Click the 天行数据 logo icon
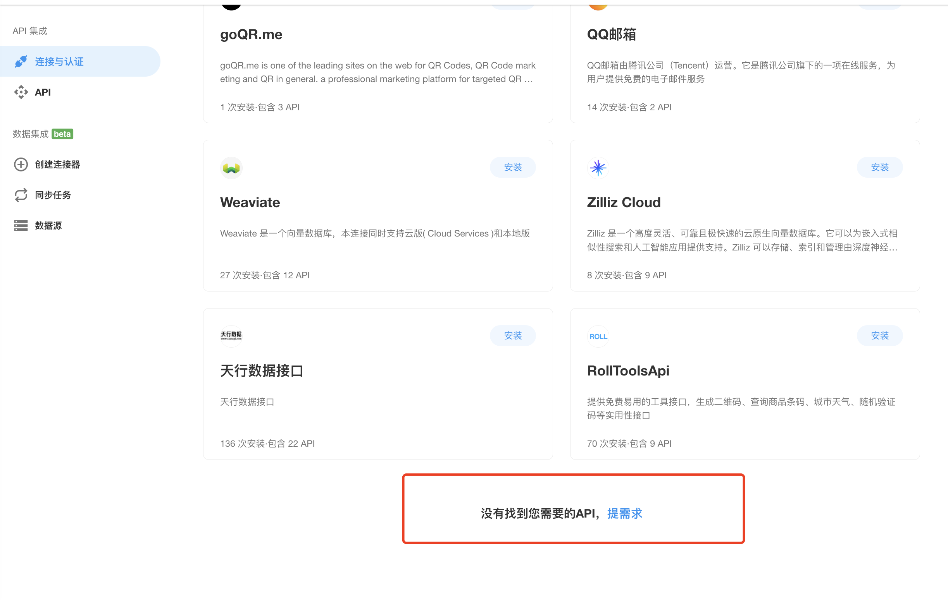Screen dimensions: 948x600 coord(231,336)
